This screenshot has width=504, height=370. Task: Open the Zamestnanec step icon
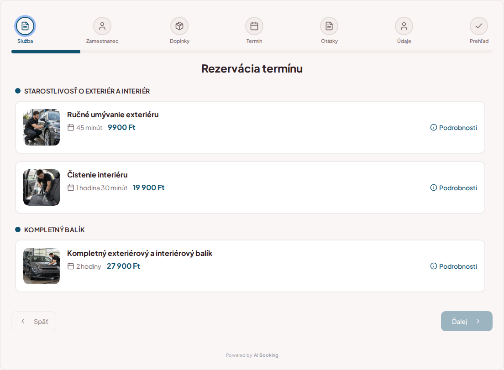coord(102,26)
